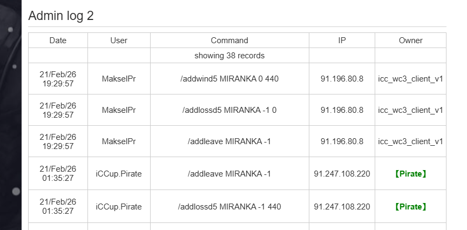The image size is (467, 230).
Task: Select the /addwind5 MIRANKA 0 440 command
Action: [x=229, y=79]
